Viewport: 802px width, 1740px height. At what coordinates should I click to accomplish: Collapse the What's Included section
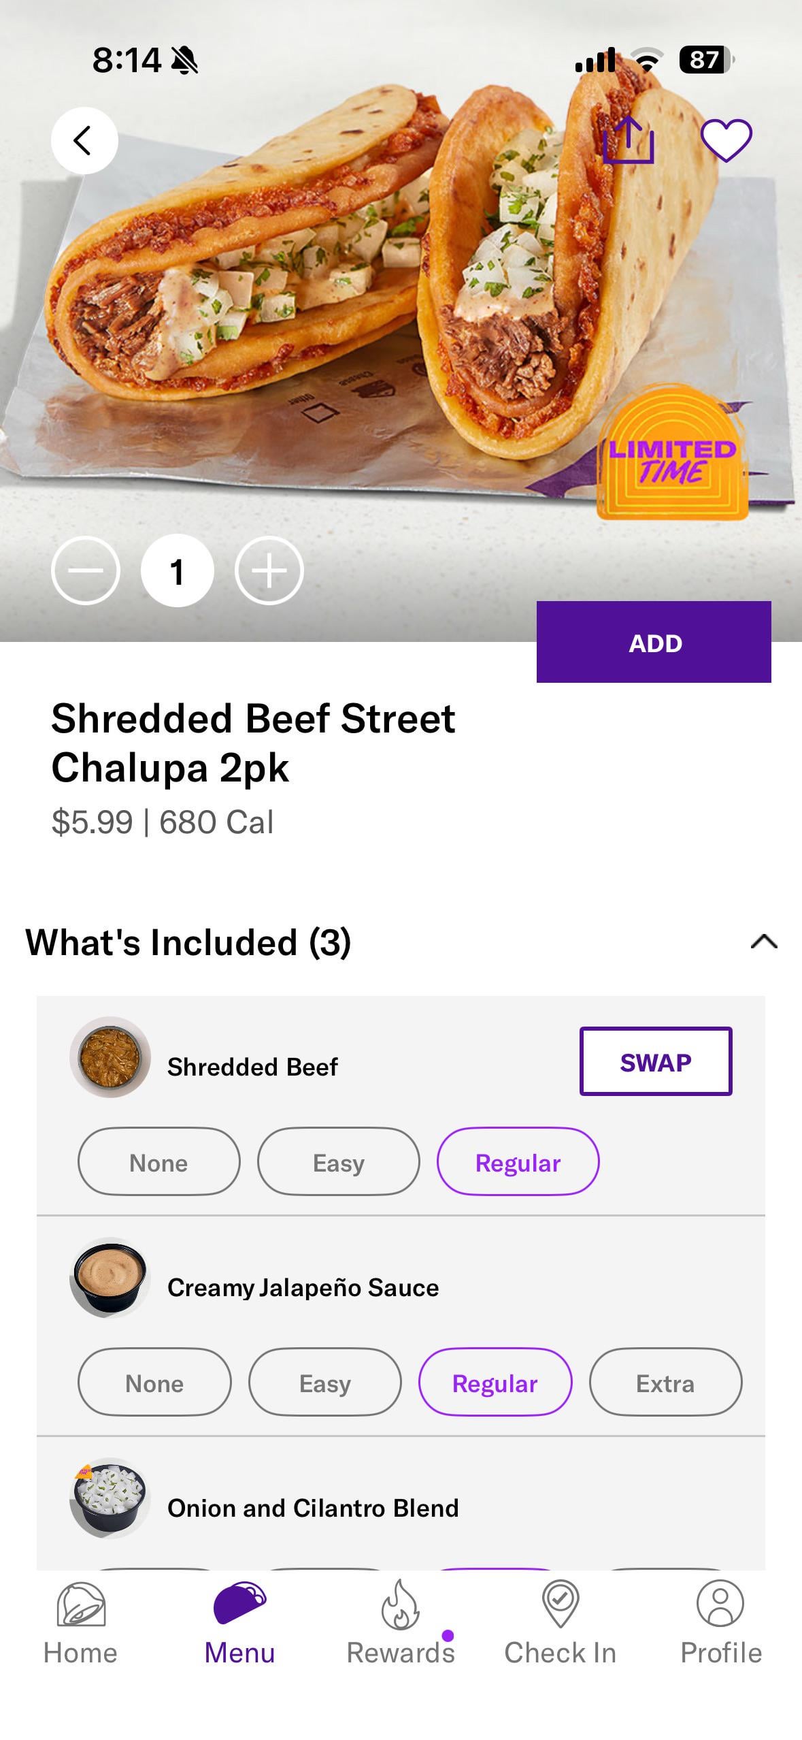763,941
